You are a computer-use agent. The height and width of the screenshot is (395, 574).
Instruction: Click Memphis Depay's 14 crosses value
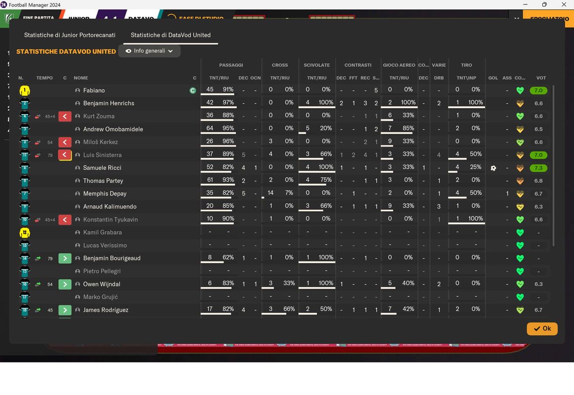[x=270, y=193]
